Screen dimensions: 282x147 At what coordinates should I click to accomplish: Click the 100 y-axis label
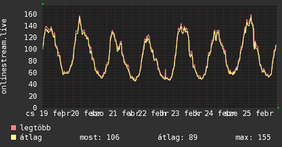coord(30,49)
